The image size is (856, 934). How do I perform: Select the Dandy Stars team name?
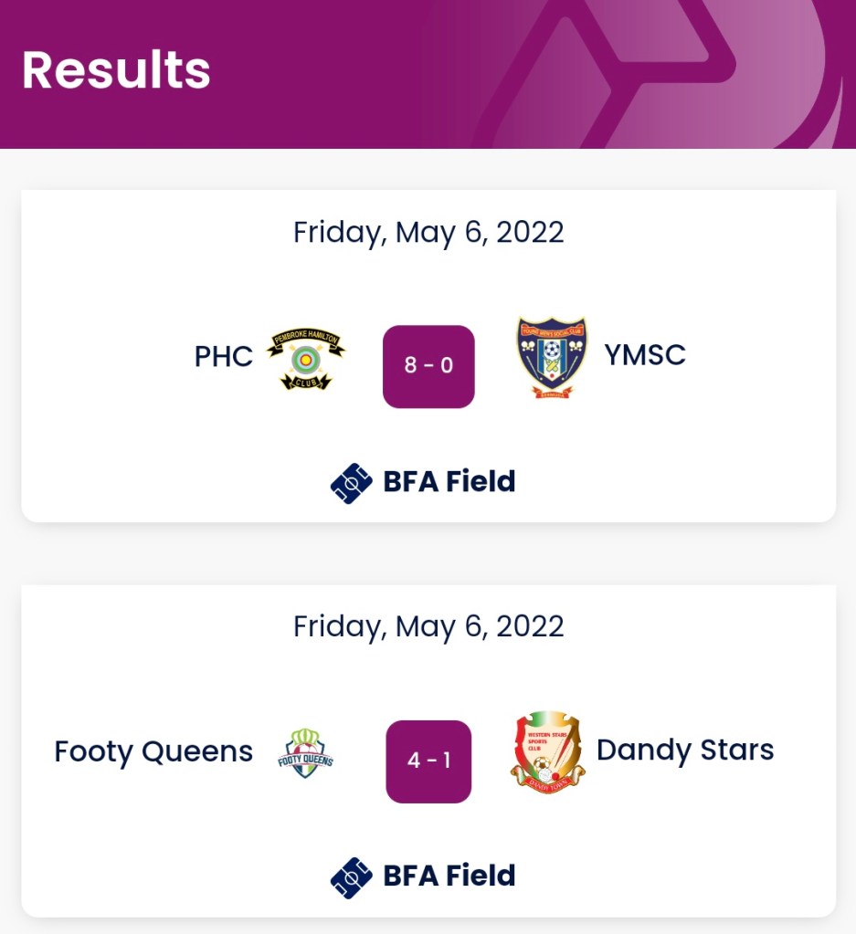(685, 750)
